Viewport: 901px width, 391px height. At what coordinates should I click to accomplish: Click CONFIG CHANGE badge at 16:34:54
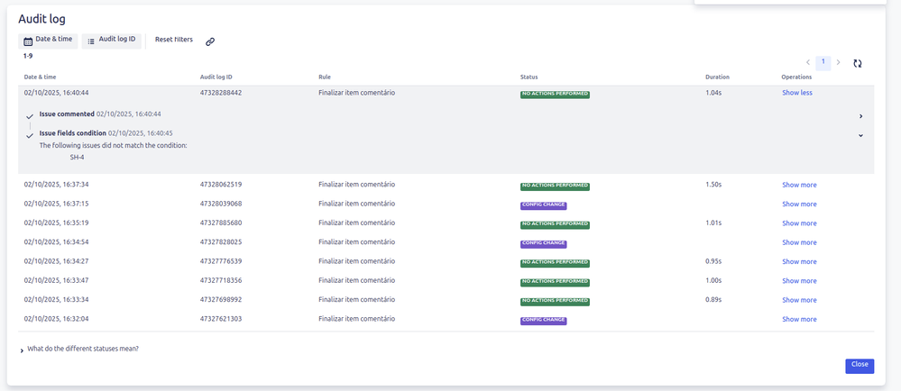(544, 244)
